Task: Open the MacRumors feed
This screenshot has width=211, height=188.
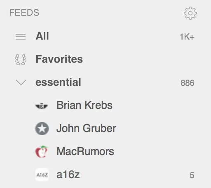Action: tap(85, 151)
